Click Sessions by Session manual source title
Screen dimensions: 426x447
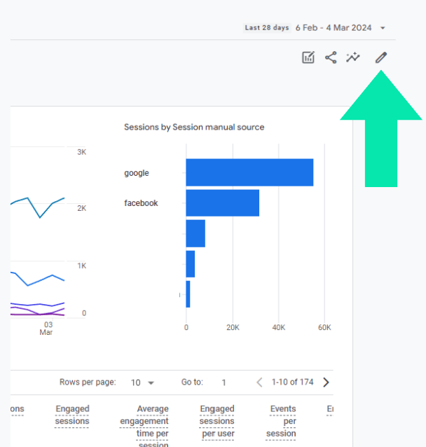193,127
